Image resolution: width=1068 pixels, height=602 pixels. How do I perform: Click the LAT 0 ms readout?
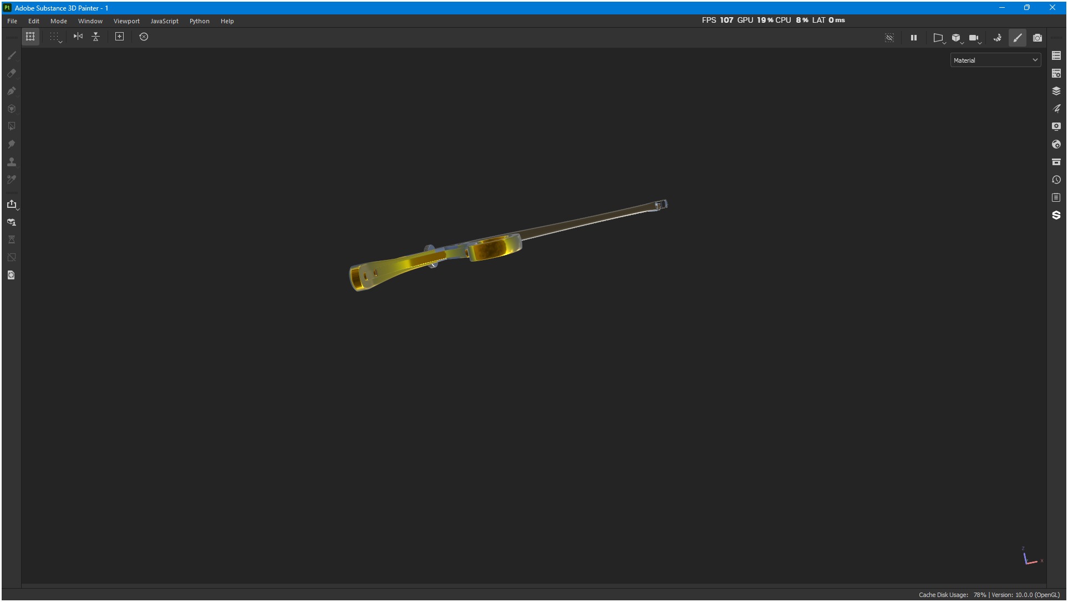[x=828, y=20]
